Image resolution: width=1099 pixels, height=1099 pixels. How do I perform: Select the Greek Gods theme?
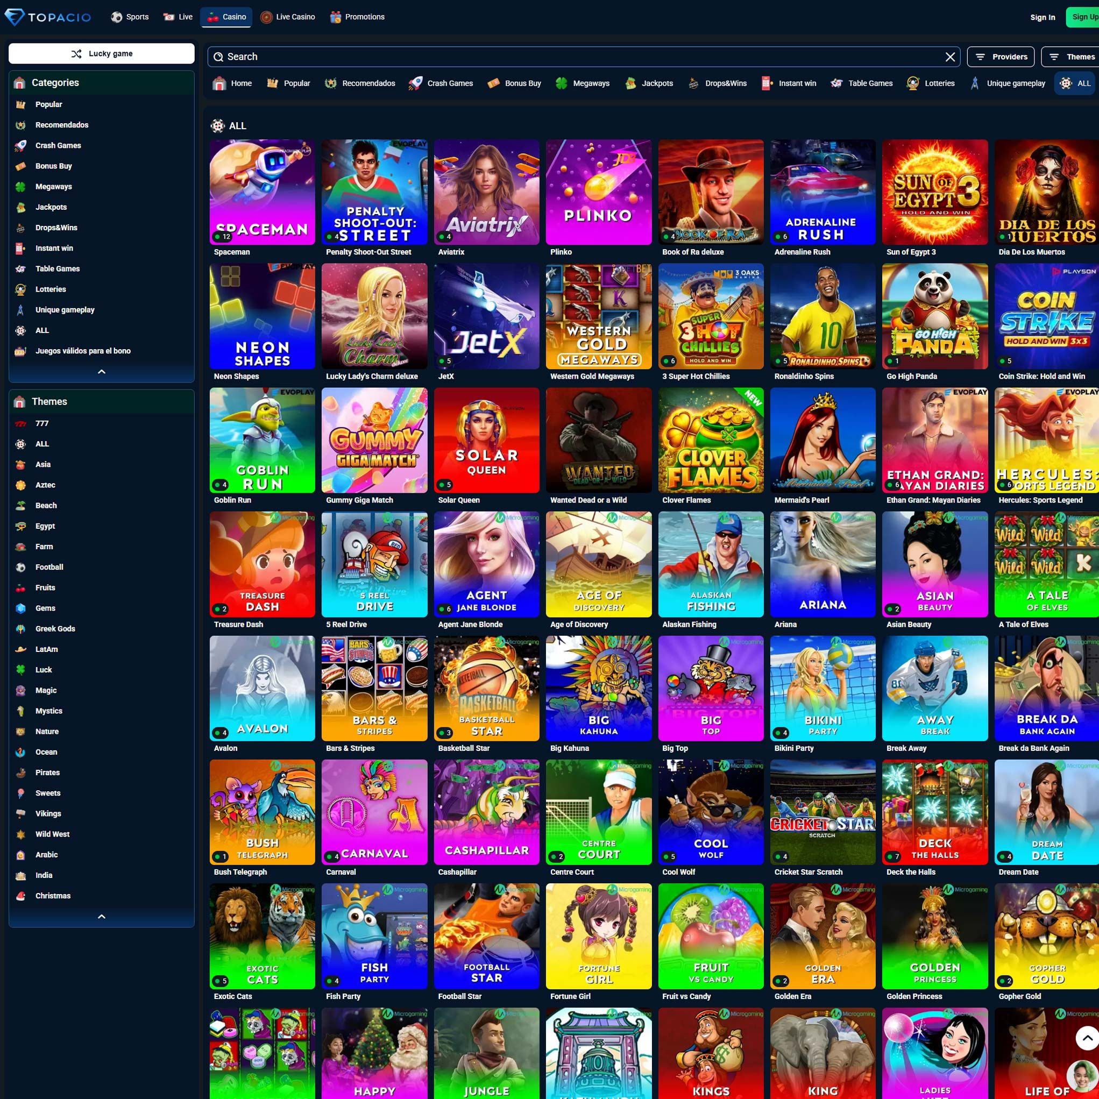(x=55, y=628)
